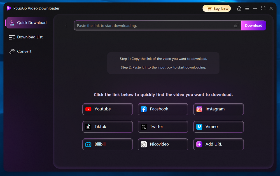Open the Vimeo shortcut

[x=218, y=127]
